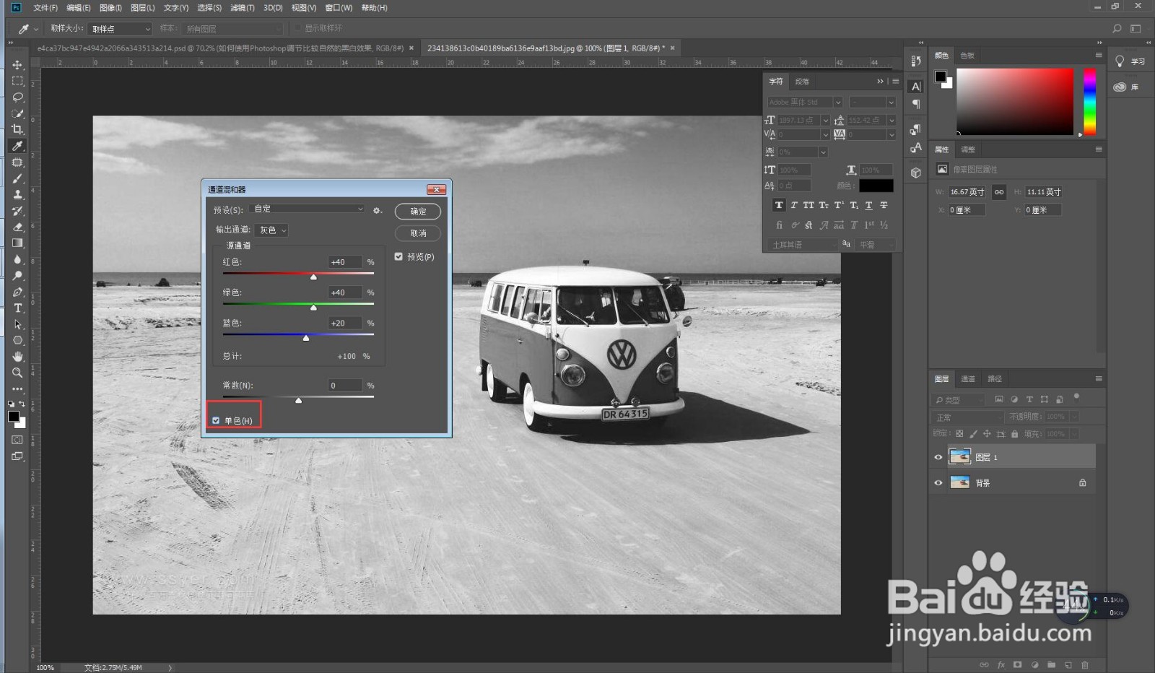Viewport: 1155px width, 673px height.
Task: Open the History panel icon
Action: point(915,61)
